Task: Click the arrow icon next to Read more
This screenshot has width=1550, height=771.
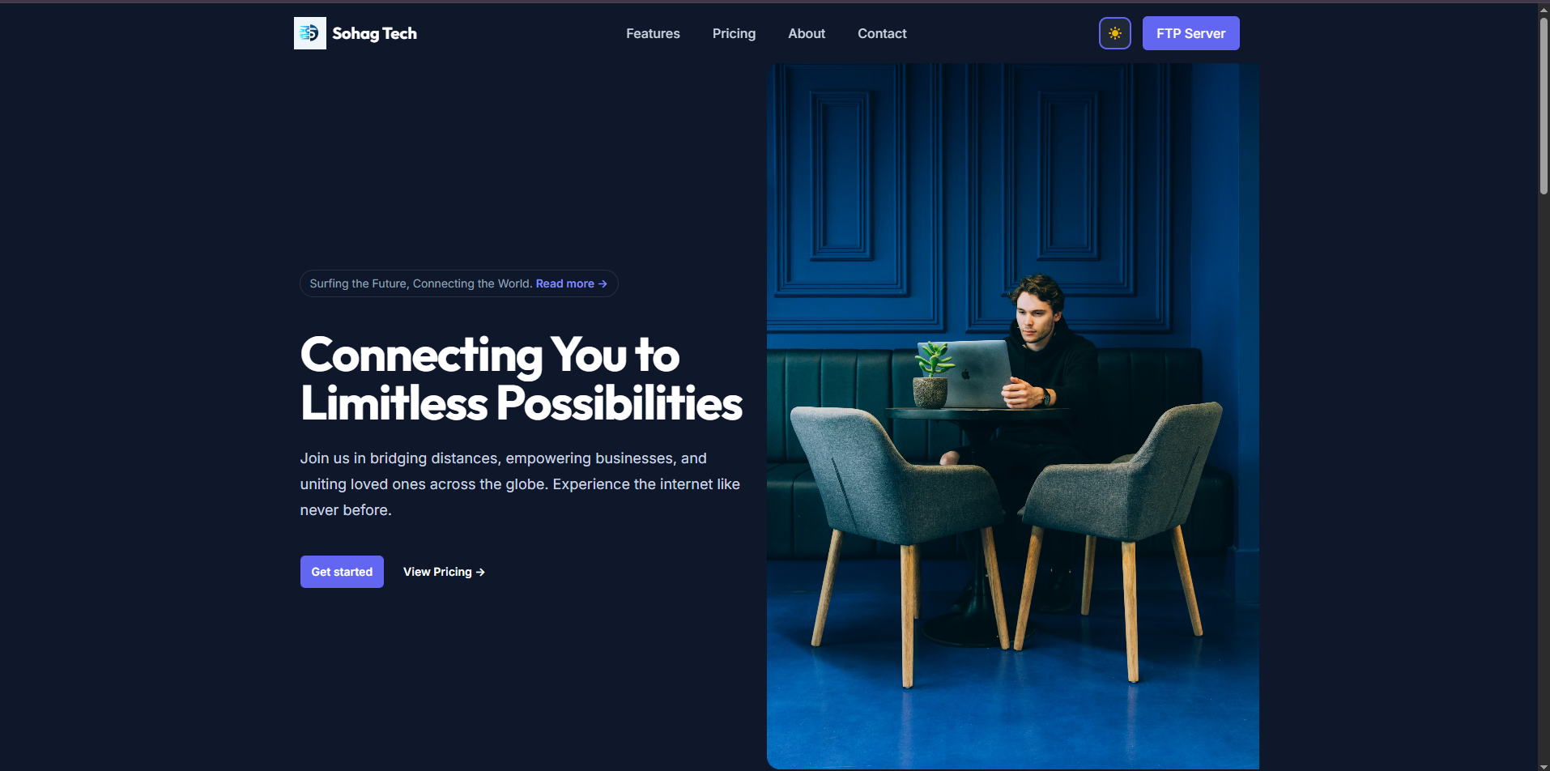Action: [602, 283]
